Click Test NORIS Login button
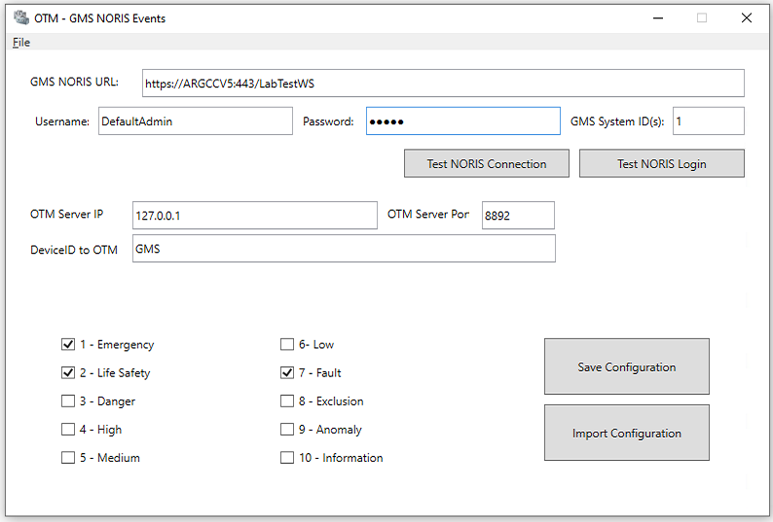The width and height of the screenshot is (773, 522). pos(661,164)
